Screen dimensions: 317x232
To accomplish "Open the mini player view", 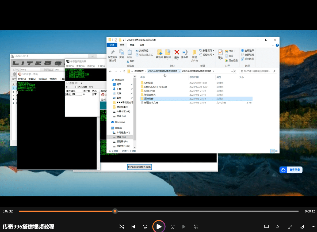I will point(302,227).
